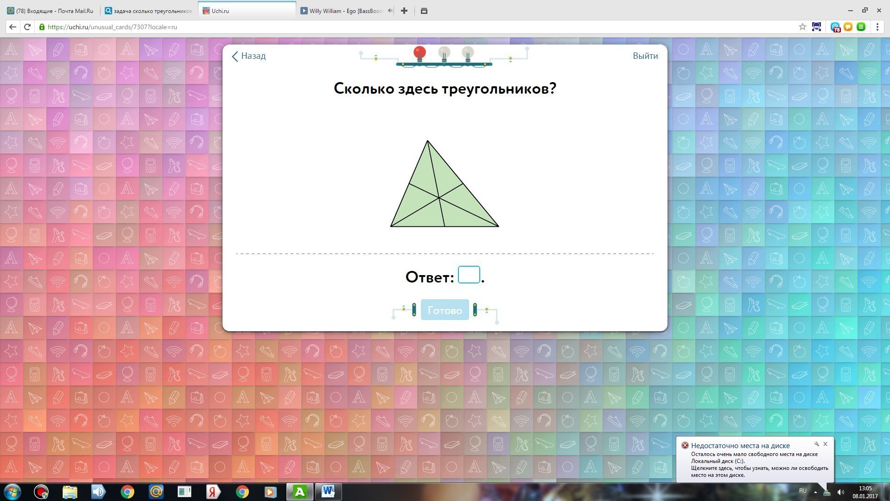This screenshot has width=890, height=501.
Task: Reload the Uchi.ru page
Action: (27, 26)
